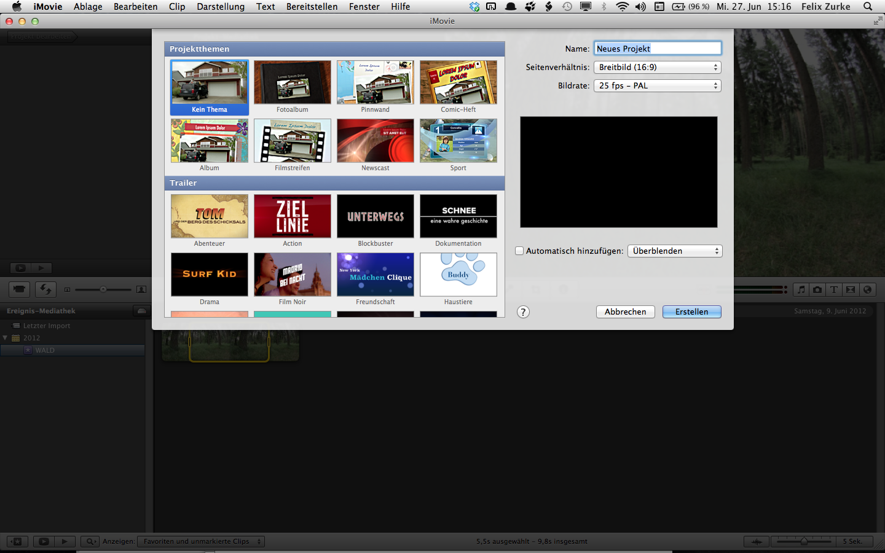Open the Bereitstellen menu
This screenshot has height=553, width=885.
(312, 7)
